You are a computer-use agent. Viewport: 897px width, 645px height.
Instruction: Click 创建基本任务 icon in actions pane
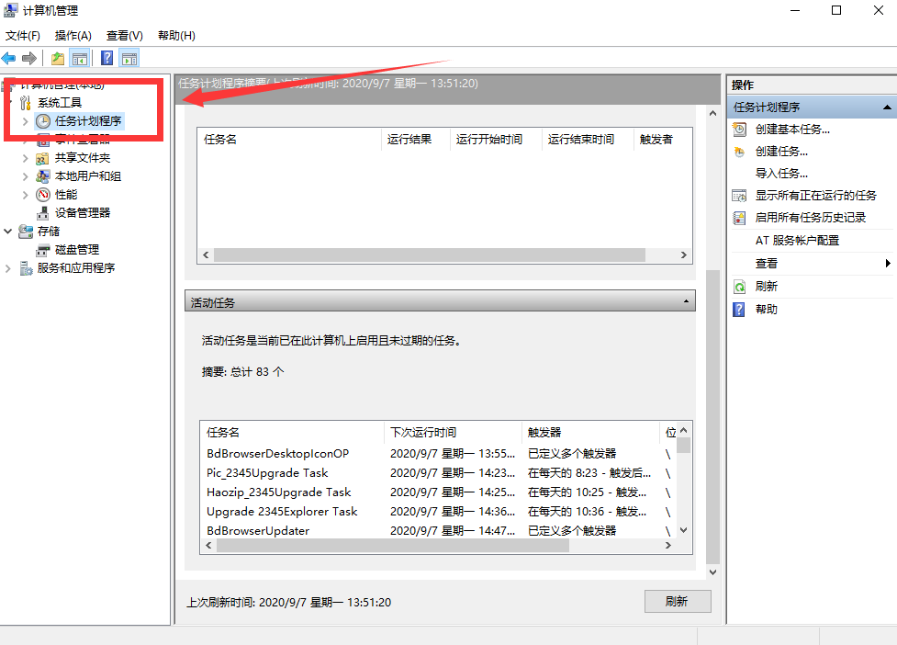click(x=739, y=130)
